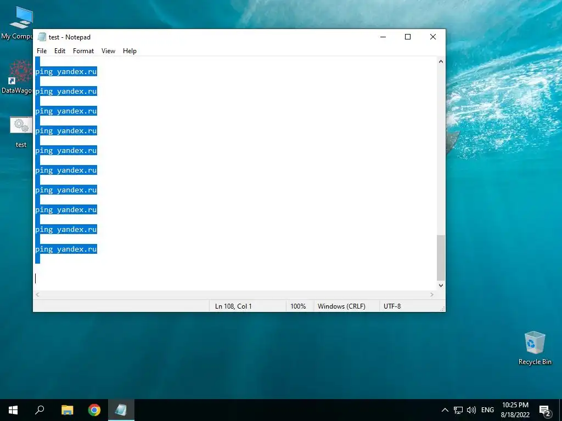This screenshot has width=562, height=421.
Task: Click the last ping yandex.ru line
Action: (x=66, y=249)
